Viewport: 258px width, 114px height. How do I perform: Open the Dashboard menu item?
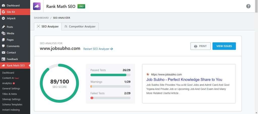15,6
